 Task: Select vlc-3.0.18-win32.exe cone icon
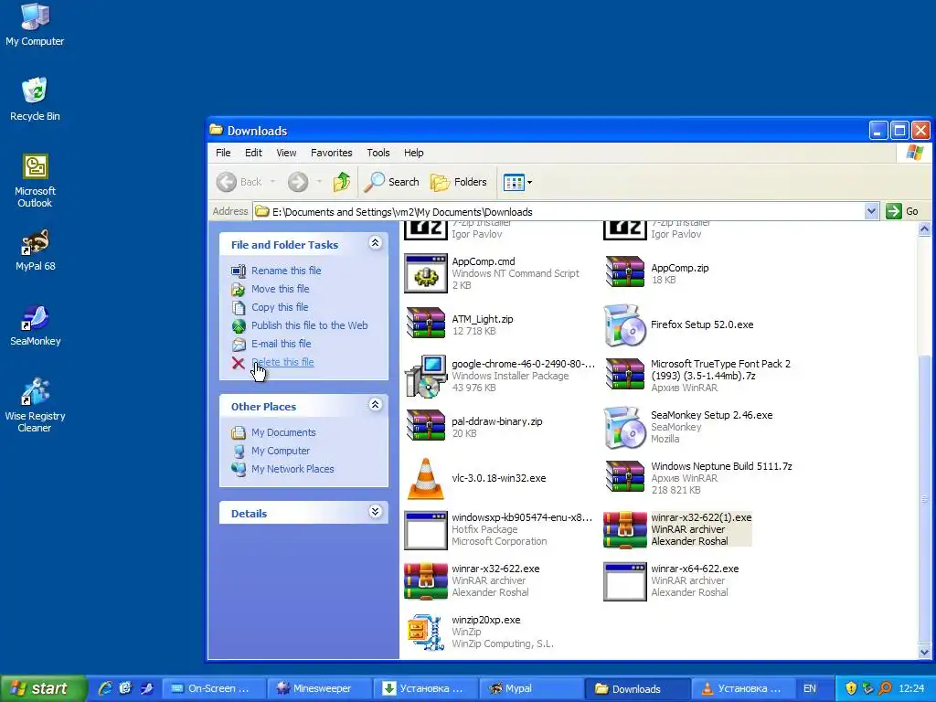(426, 479)
